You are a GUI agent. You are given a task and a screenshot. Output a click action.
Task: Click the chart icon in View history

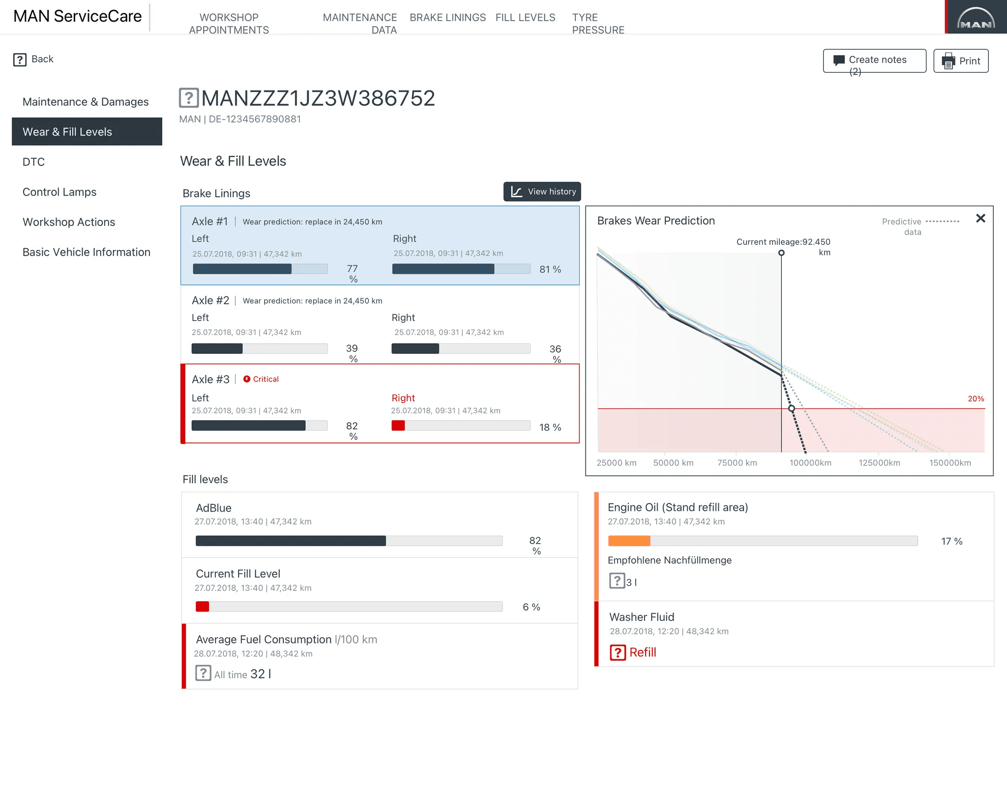pos(516,192)
